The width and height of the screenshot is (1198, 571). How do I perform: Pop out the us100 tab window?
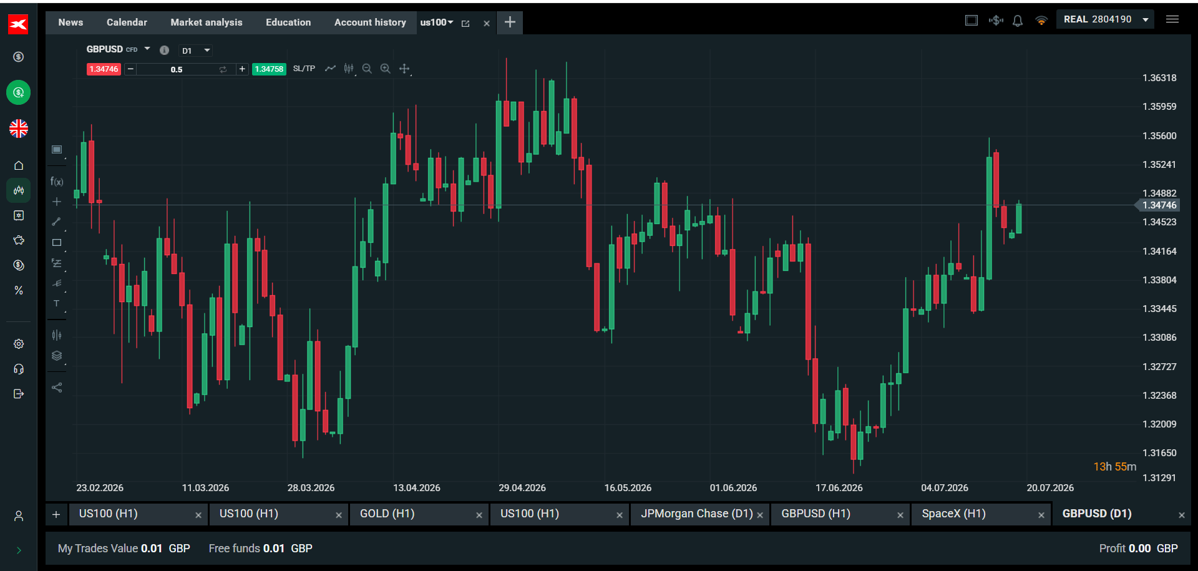(x=465, y=23)
